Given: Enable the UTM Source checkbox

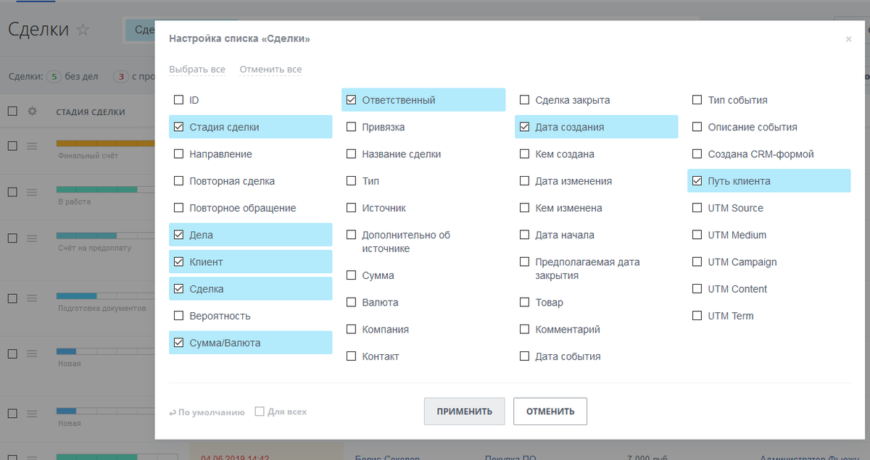Looking at the screenshot, I should point(696,208).
